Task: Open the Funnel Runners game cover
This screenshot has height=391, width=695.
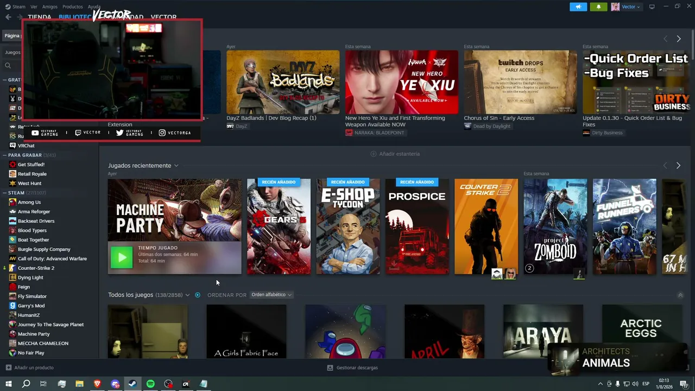Action: click(624, 226)
